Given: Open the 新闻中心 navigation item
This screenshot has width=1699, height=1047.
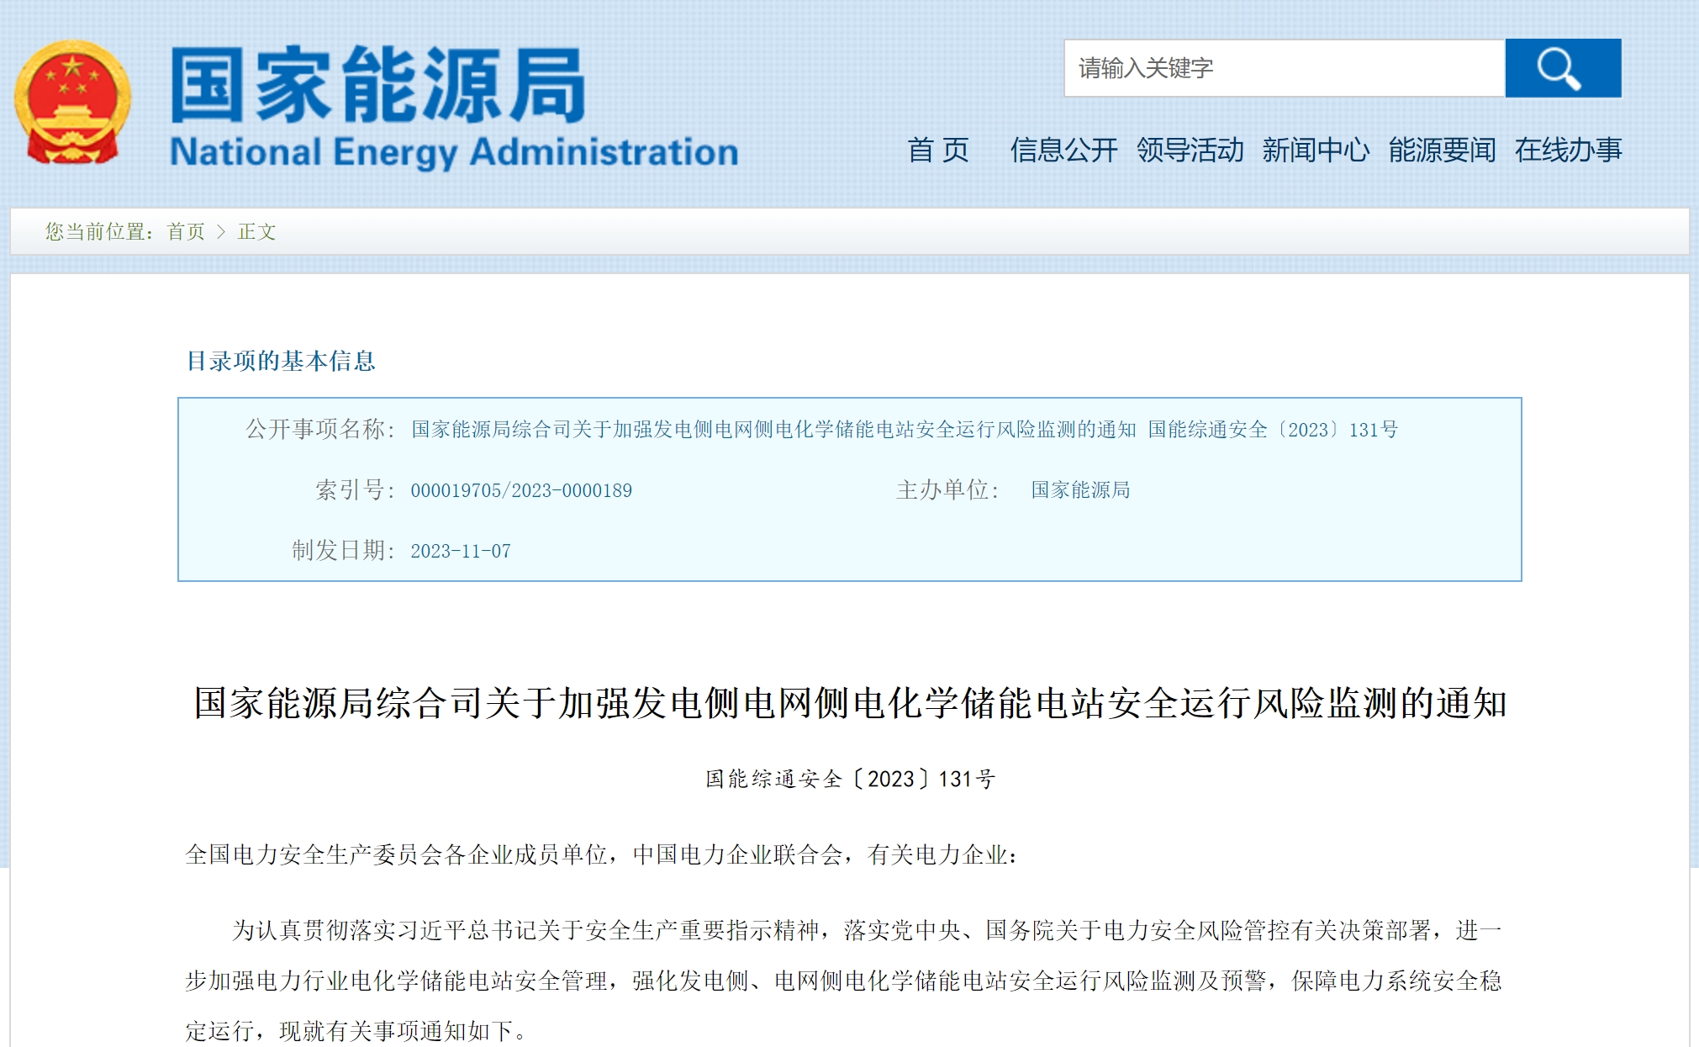Looking at the screenshot, I should point(1316,150).
